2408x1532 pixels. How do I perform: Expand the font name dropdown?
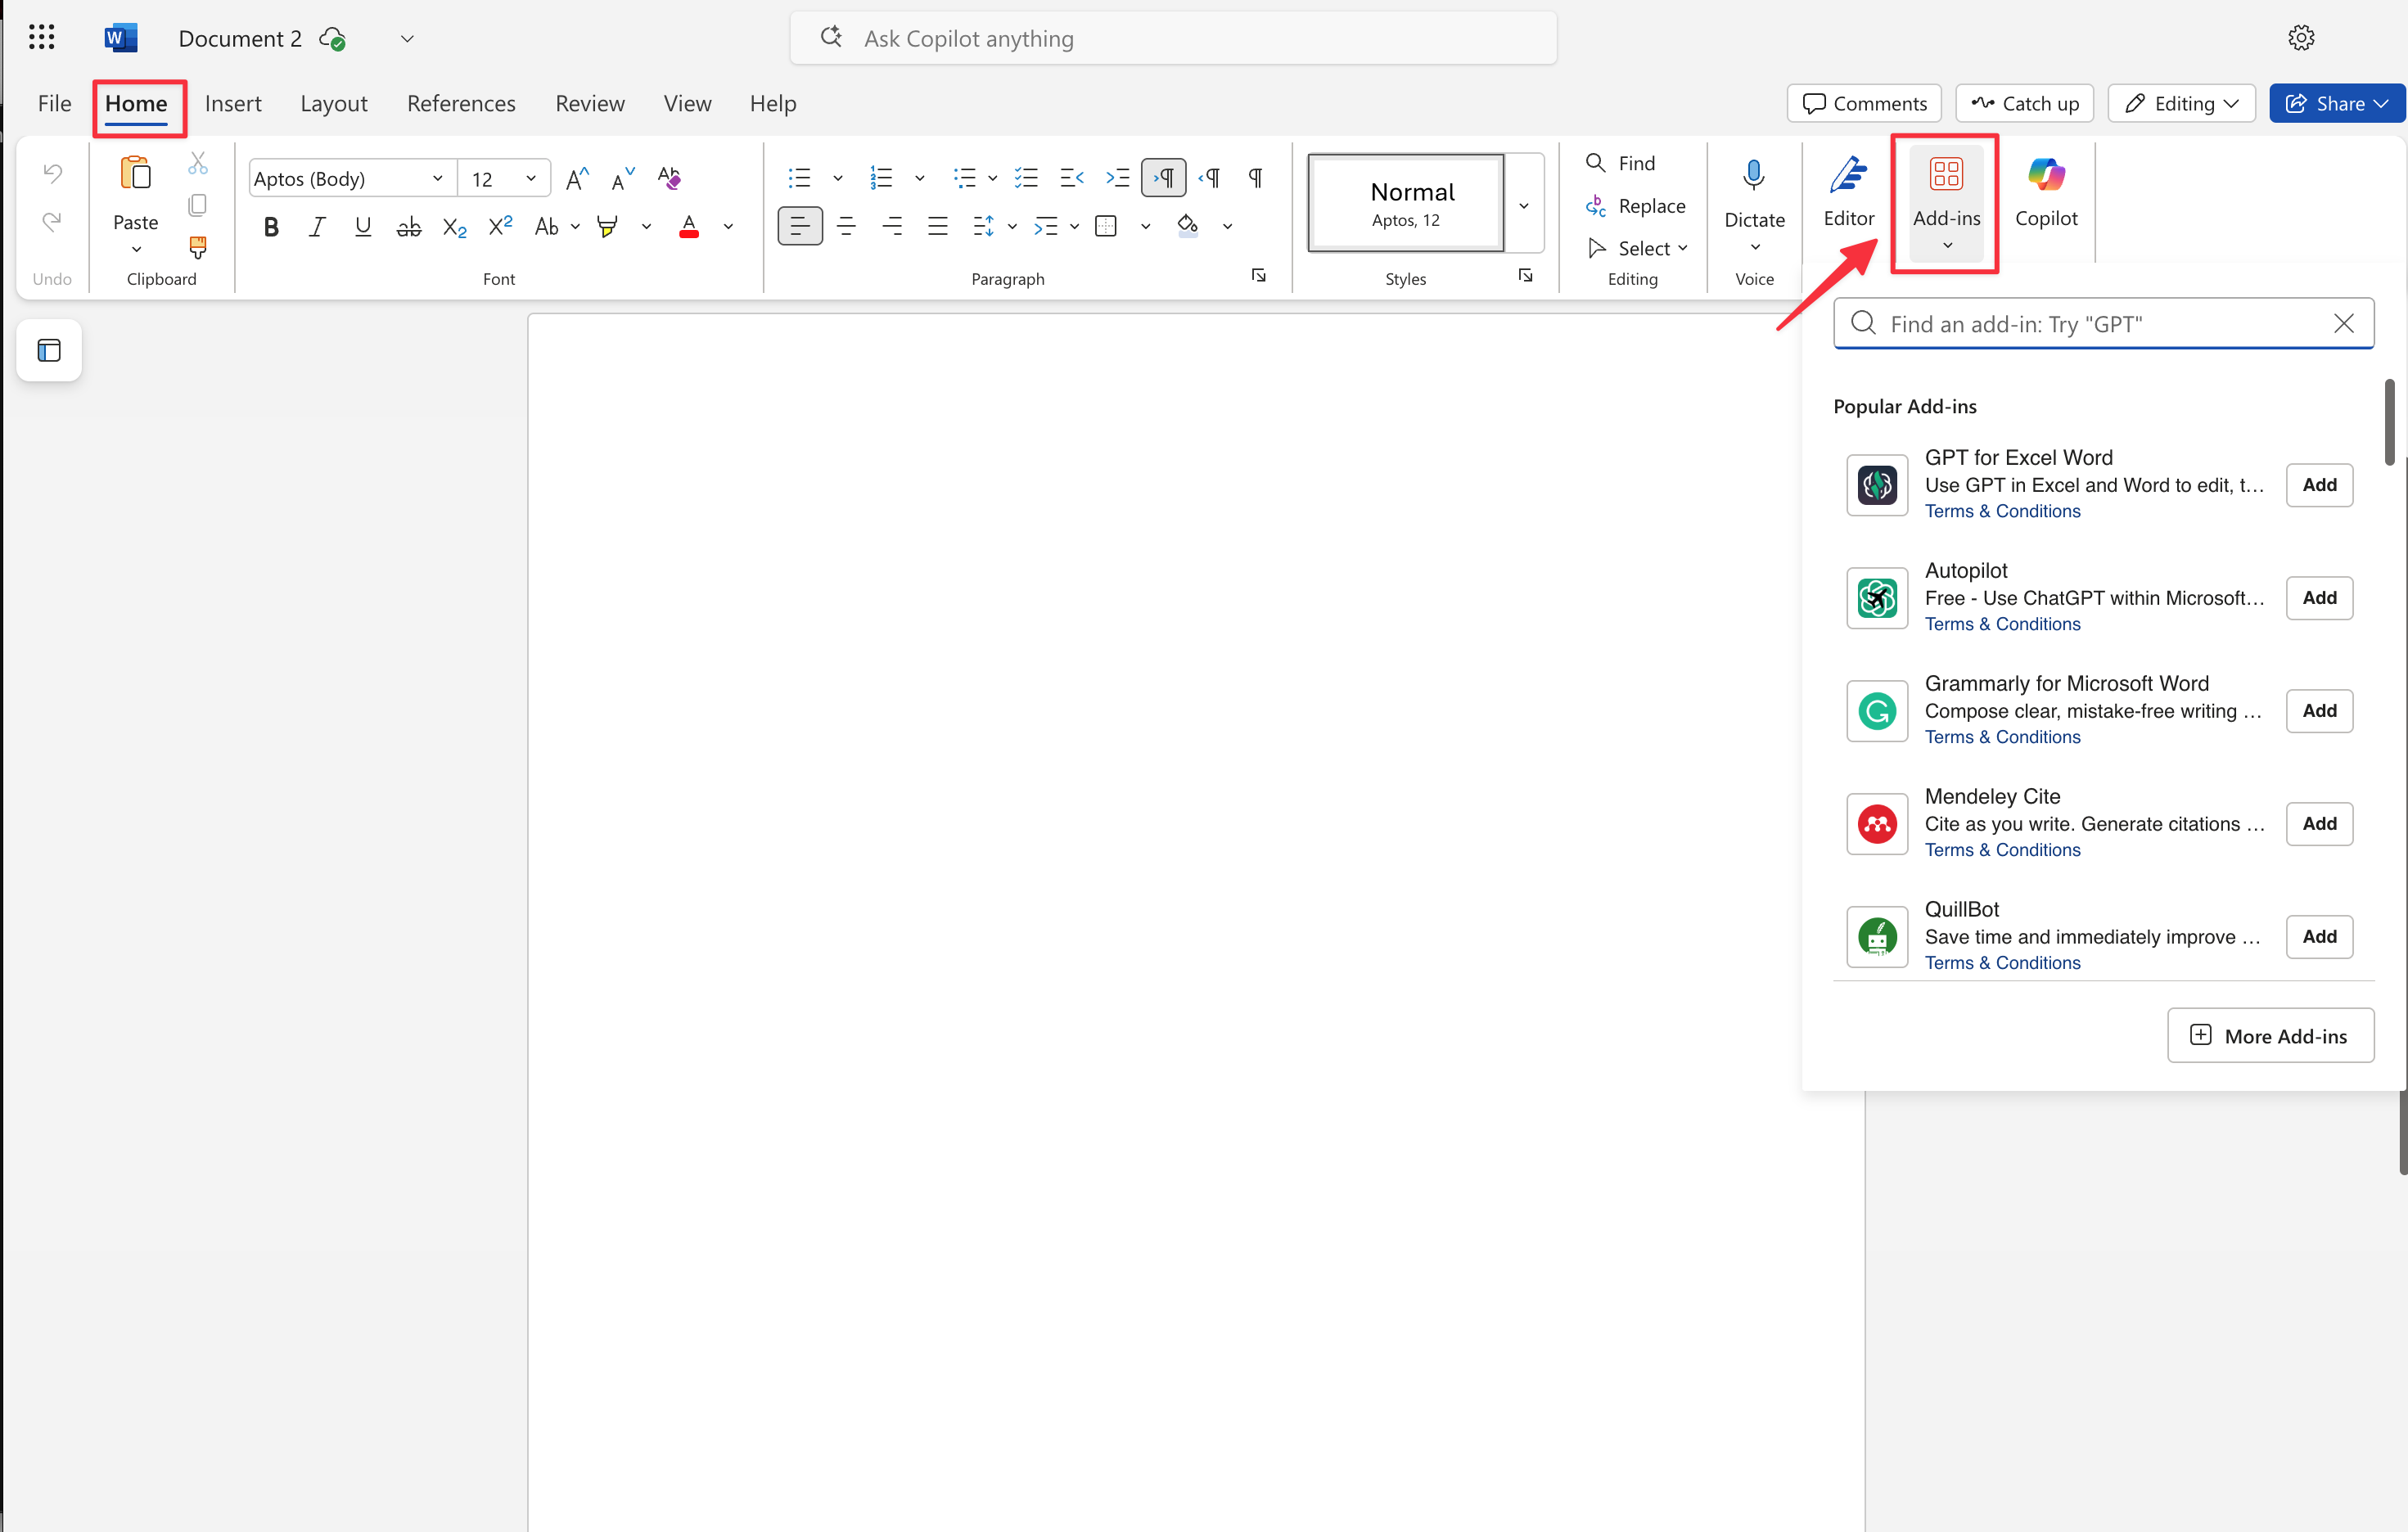(437, 178)
